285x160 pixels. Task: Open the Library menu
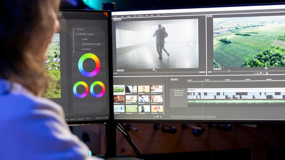(152, 15)
